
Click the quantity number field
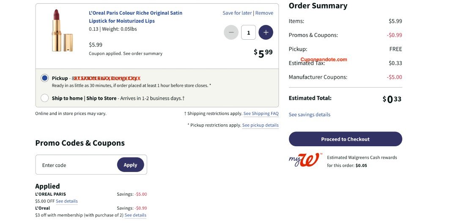click(248, 33)
